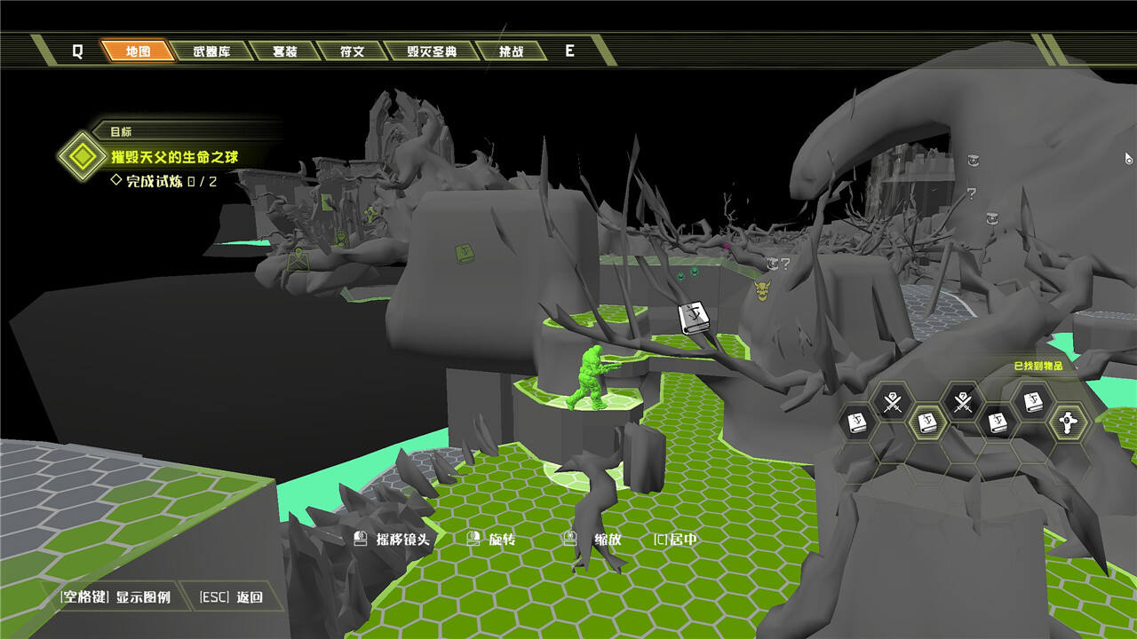Open the 毁灭圣典 (Codex) tab
Screen dimensions: 1137x639
click(432, 51)
